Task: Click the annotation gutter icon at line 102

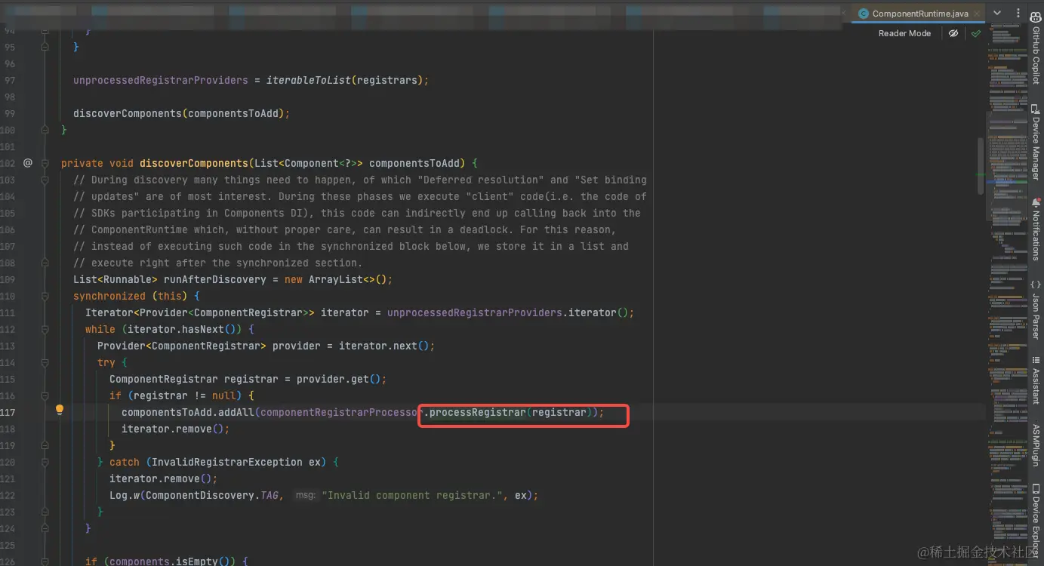Action: click(27, 162)
